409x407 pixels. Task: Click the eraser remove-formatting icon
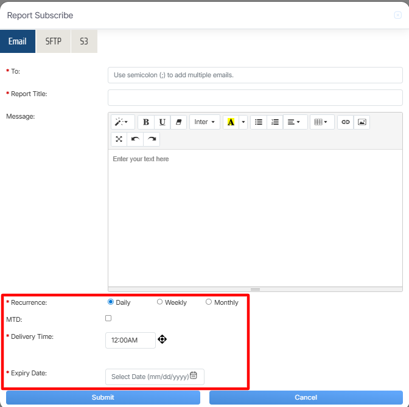(179, 122)
